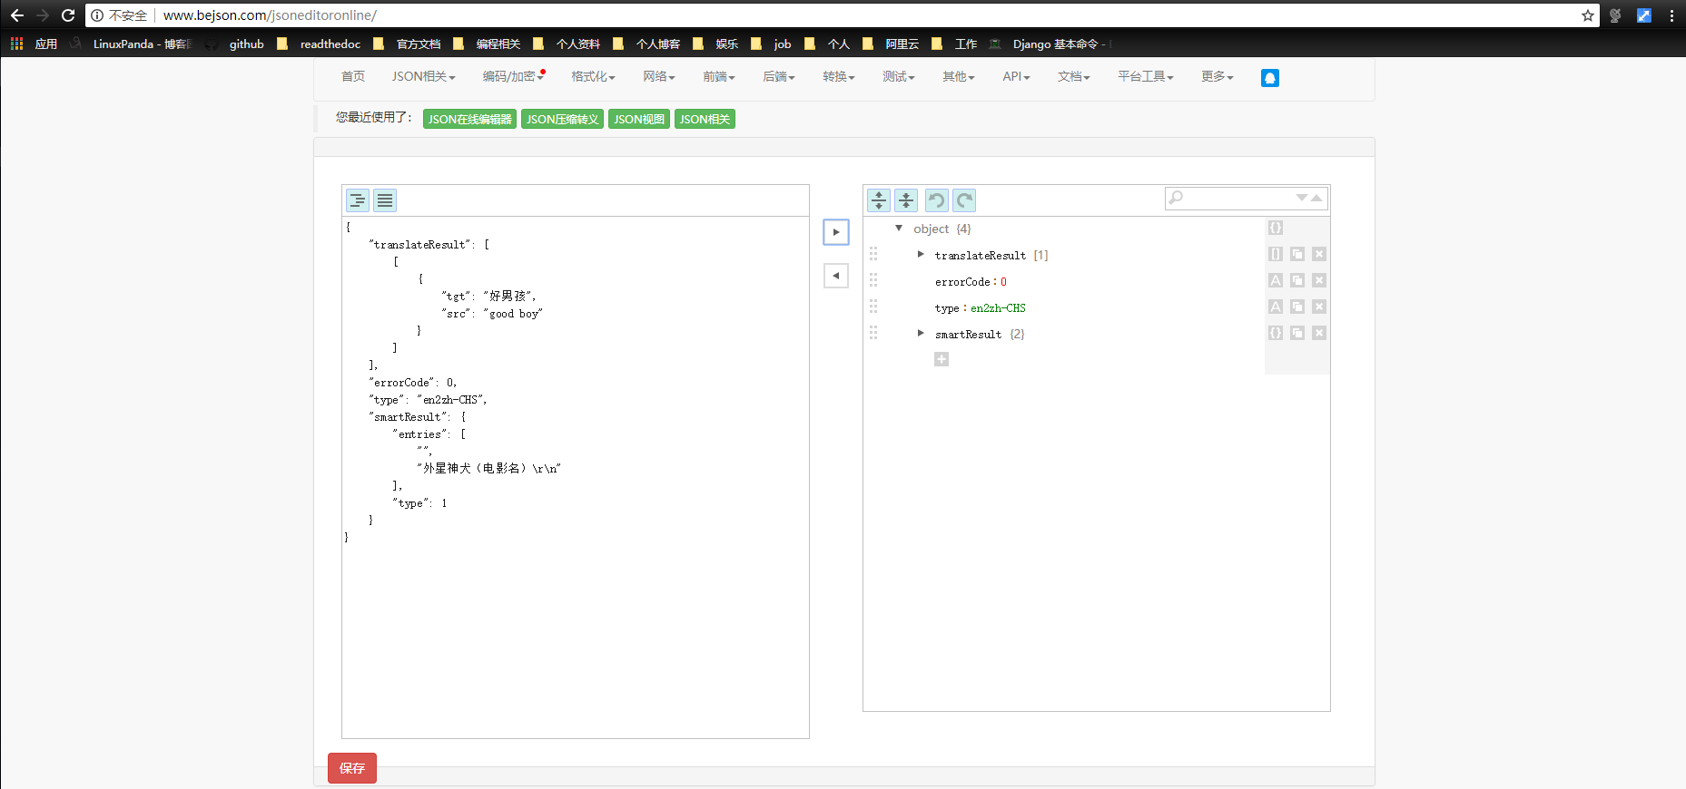Open the 前端 dropdown menu
The image size is (1686, 789).
[719, 77]
